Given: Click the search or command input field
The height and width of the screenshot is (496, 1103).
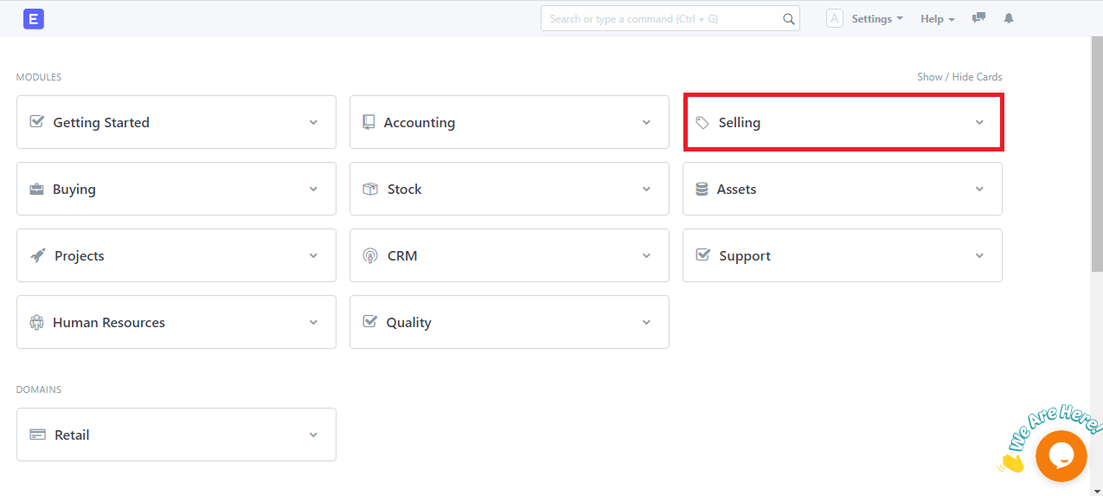Looking at the screenshot, I should pos(670,19).
